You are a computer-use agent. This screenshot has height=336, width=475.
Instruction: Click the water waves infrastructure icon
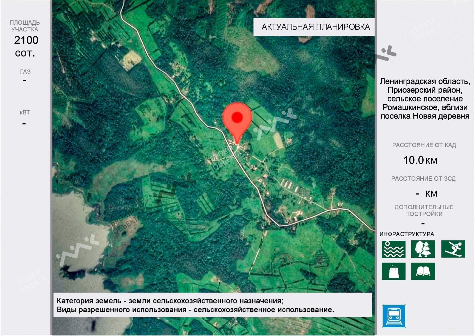393,249
